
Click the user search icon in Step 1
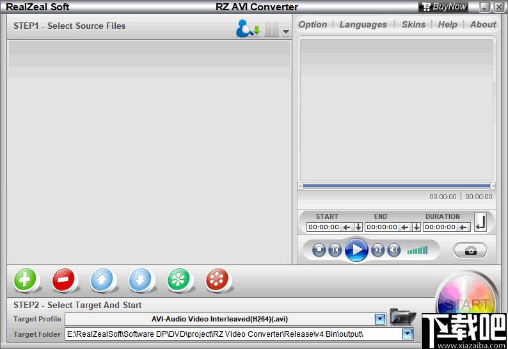pos(247,29)
